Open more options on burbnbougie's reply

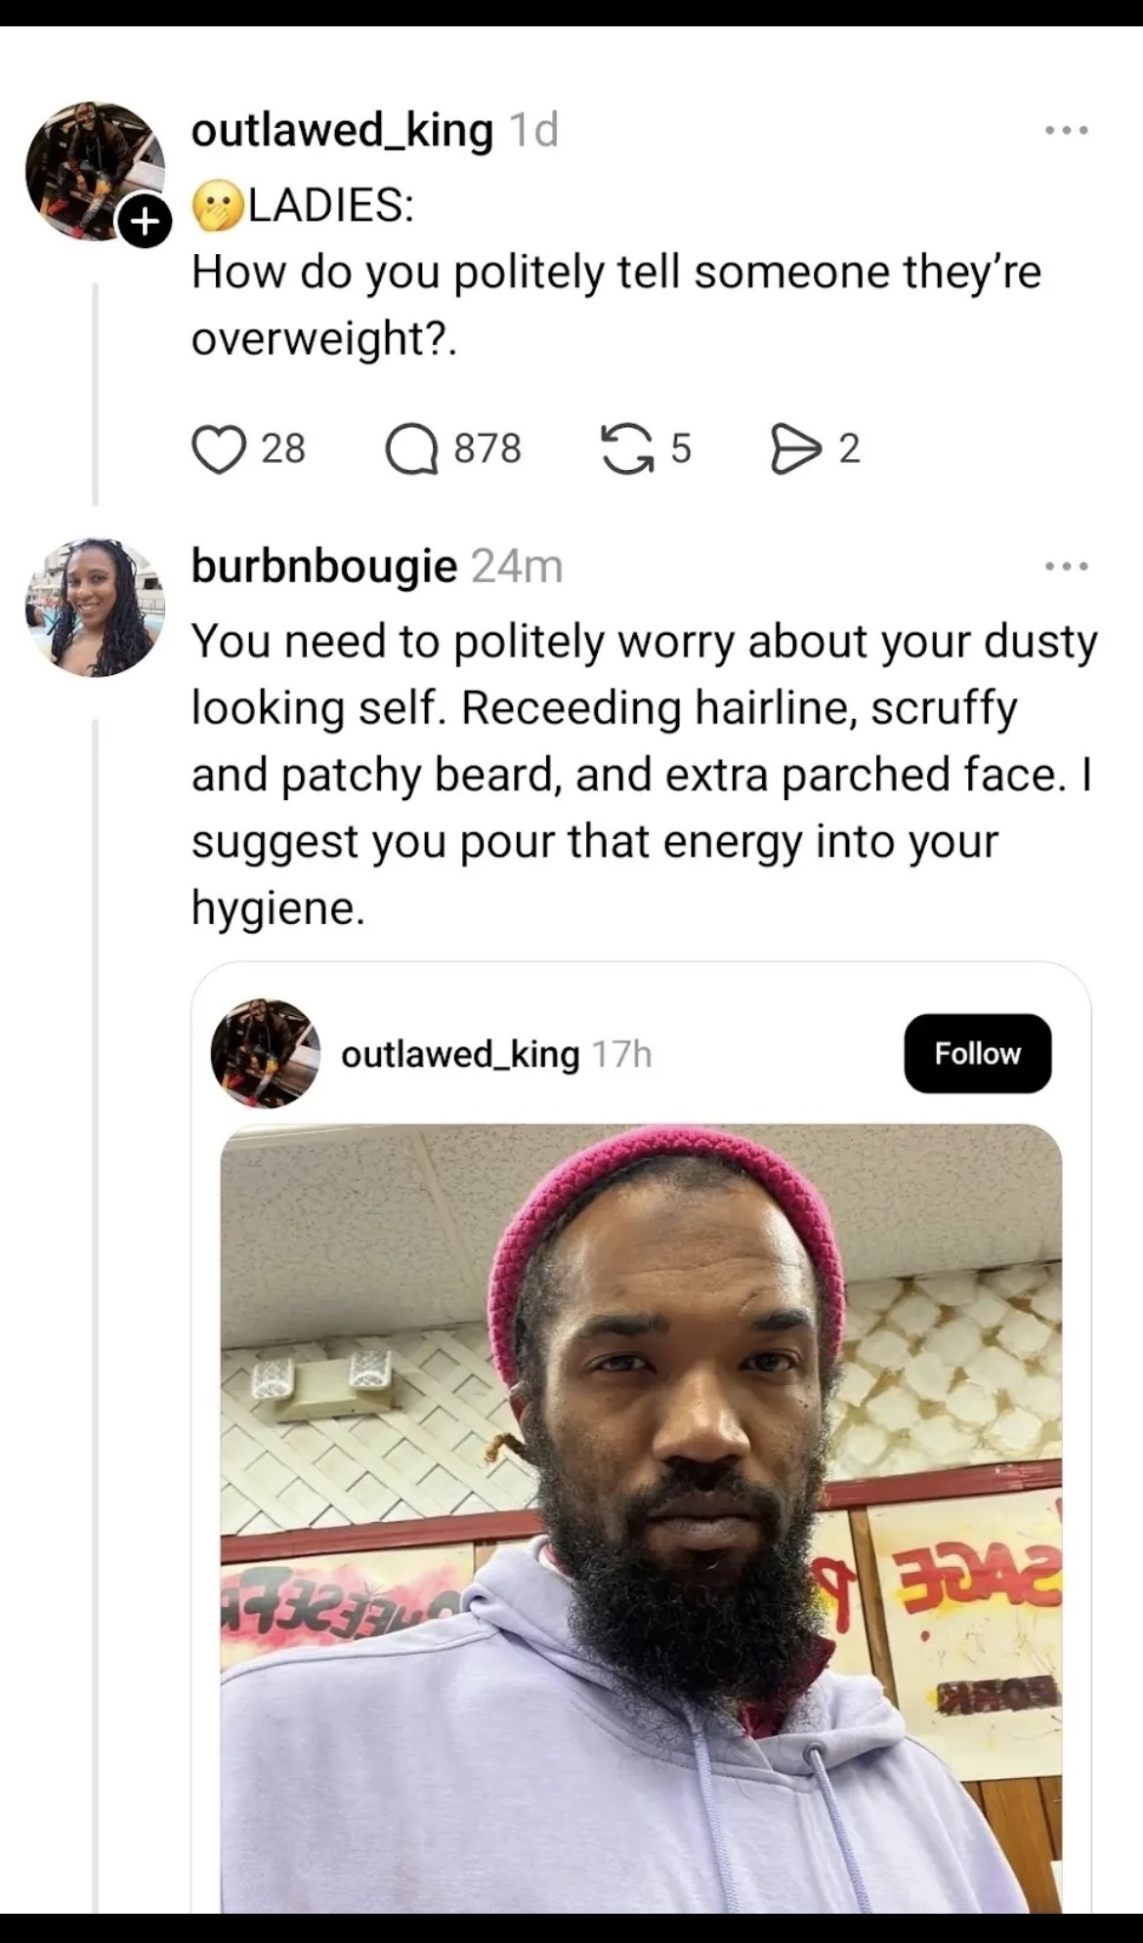pos(1066,566)
